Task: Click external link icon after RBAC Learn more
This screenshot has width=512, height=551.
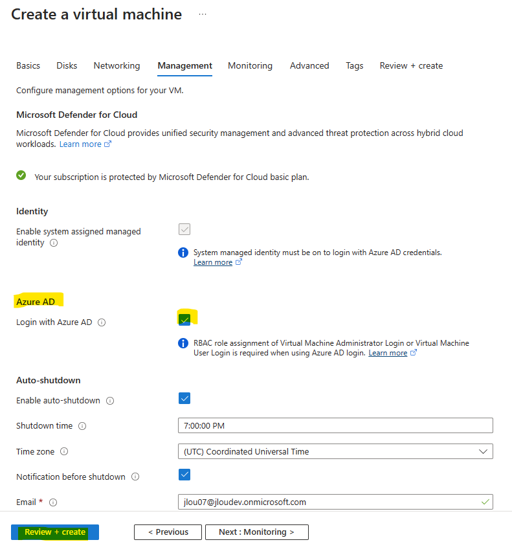Action: coord(414,352)
